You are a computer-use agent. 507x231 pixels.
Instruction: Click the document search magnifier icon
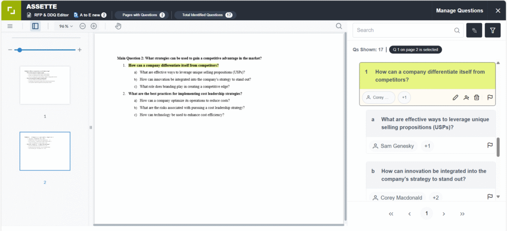tap(339, 26)
